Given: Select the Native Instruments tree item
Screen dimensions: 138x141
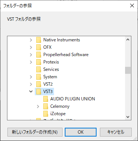Looking at the screenshot, I should [x=62, y=40].
